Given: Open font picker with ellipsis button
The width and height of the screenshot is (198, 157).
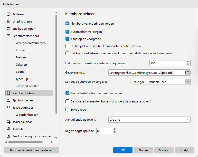Looking at the screenshot, I should tap(187, 82).
